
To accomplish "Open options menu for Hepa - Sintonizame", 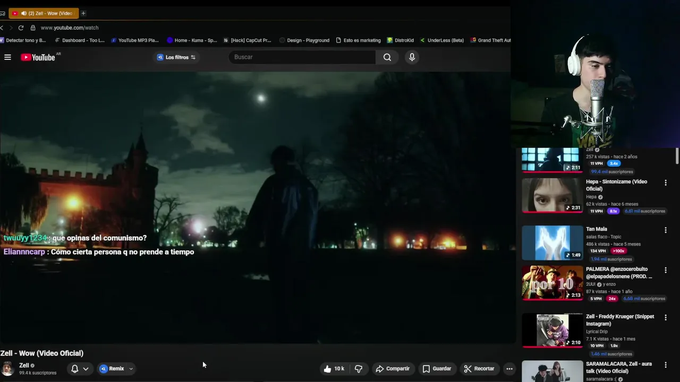I will click(x=665, y=183).
